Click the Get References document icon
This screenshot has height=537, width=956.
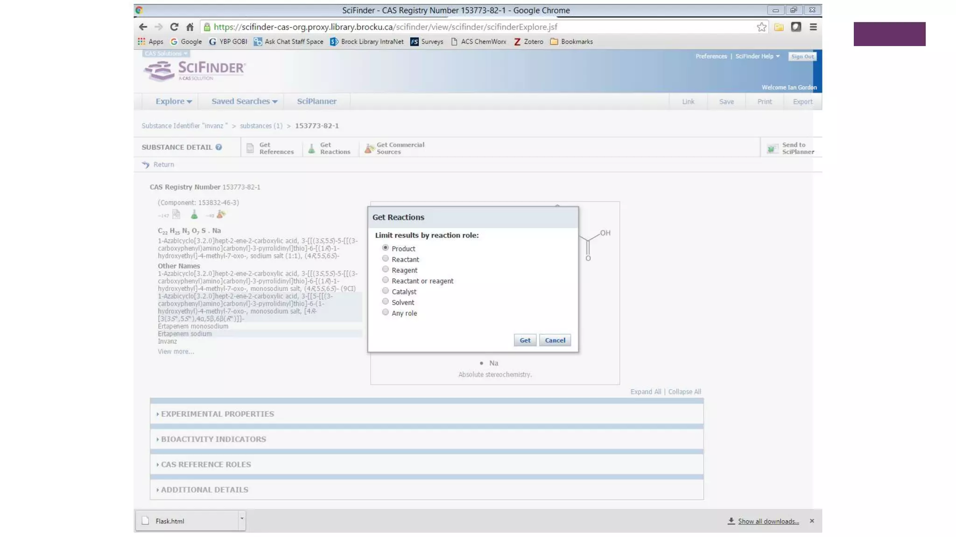(250, 148)
